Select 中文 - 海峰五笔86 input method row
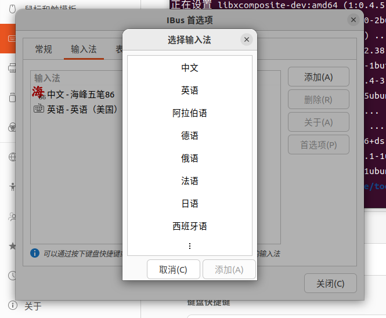This screenshot has width=386, height=318. [x=77, y=94]
